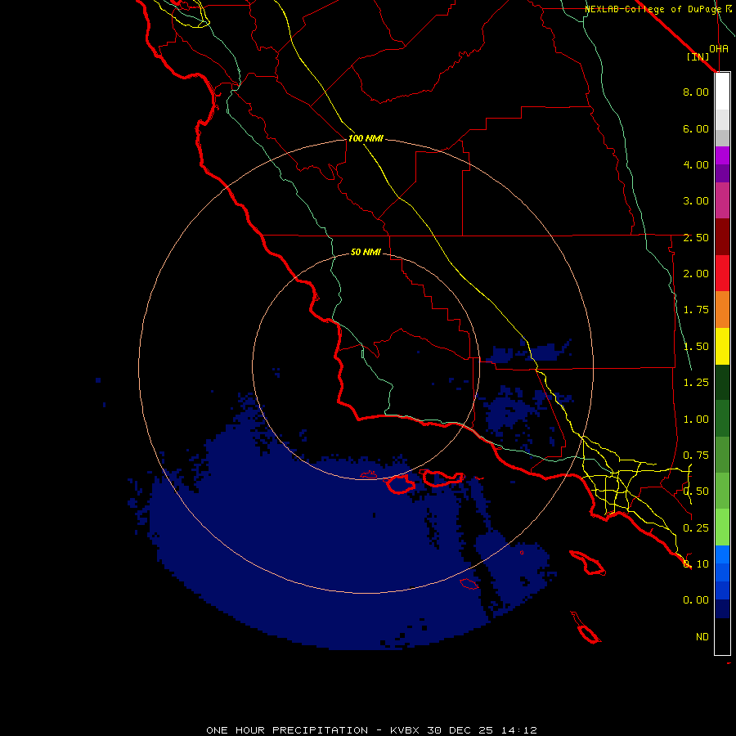Image resolution: width=736 pixels, height=736 pixels.
Task: Click the light green 0.25 swatch
Action: (722, 527)
